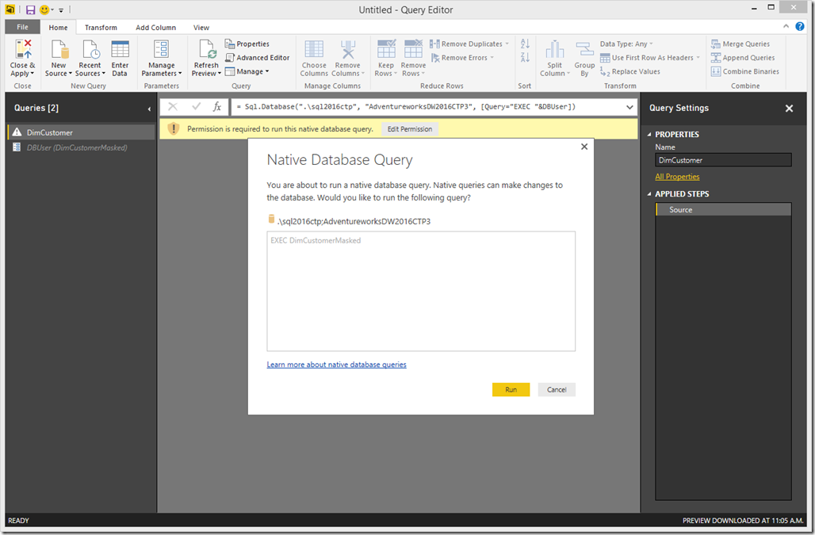The height and width of the screenshot is (535, 815).
Task: Open the New Source icon
Action: 59,49
